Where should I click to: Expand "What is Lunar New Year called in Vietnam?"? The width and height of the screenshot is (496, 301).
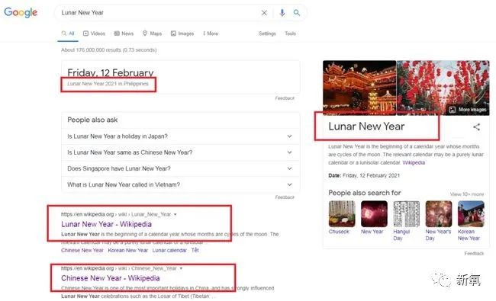180,184
